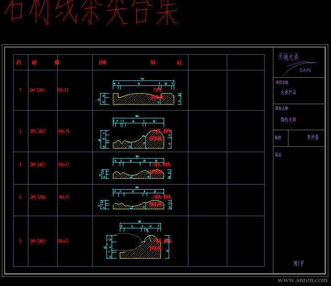Click the 编号 column header
The image size is (331, 286).
(x=34, y=63)
